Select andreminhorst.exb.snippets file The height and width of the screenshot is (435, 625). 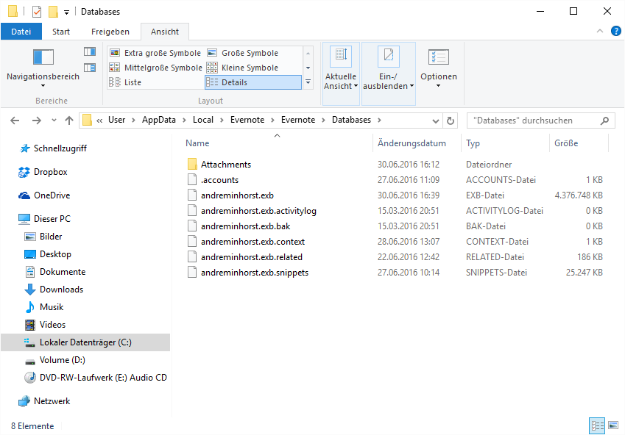pyautogui.click(x=254, y=273)
